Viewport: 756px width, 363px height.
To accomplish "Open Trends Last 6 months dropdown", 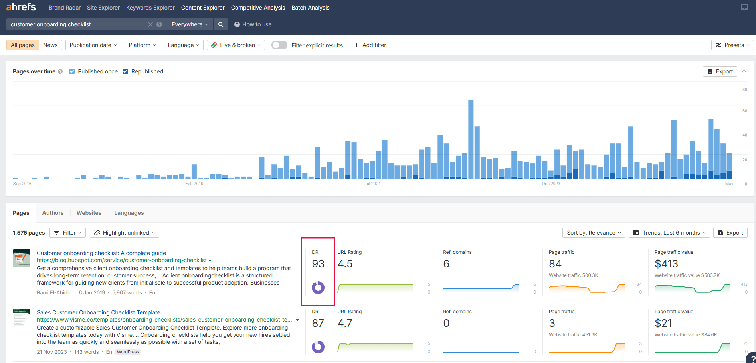I will point(669,233).
